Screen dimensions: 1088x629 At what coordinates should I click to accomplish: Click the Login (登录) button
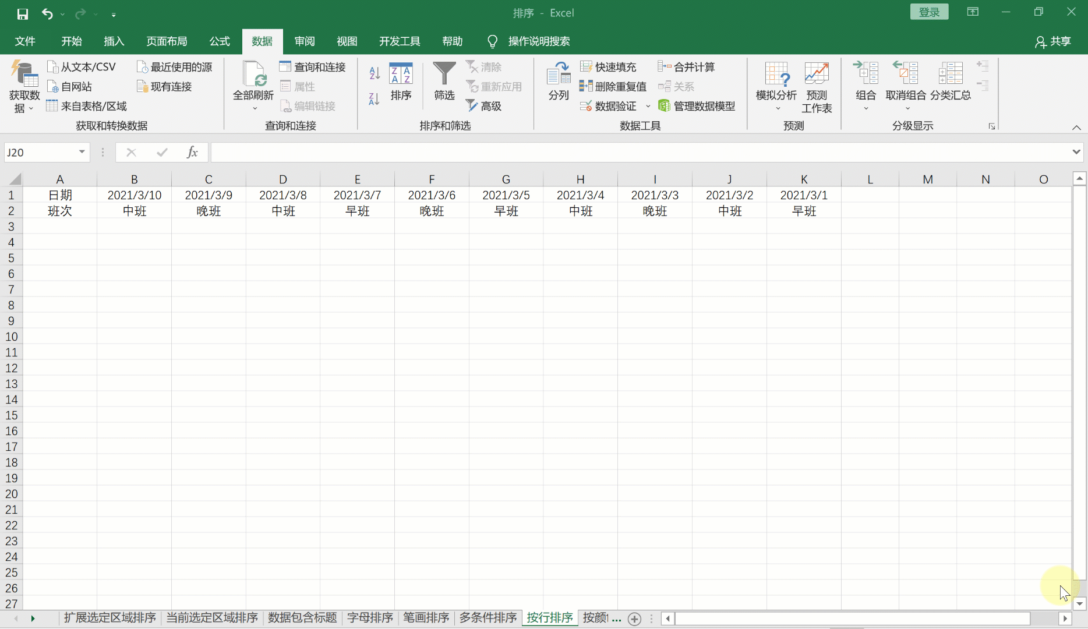click(929, 12)
